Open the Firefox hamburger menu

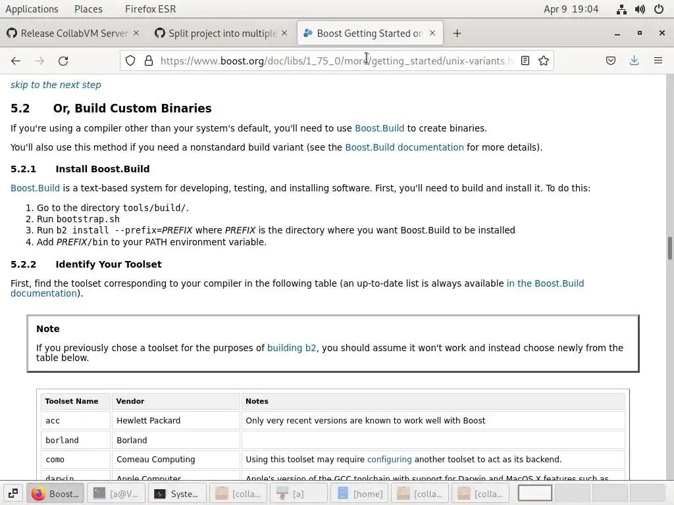pyautogui.click(x=658, y=60)
